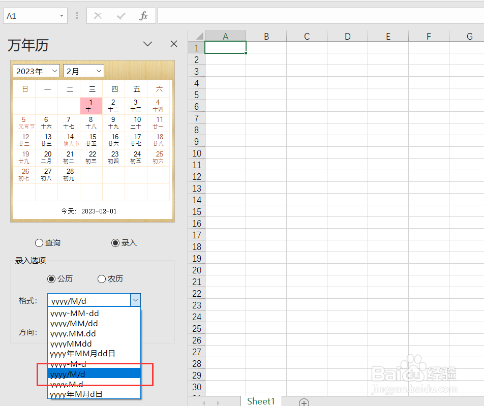Choose yyyy-MM-dd format option
Screen dimensions: 484x406
point(94,313)
